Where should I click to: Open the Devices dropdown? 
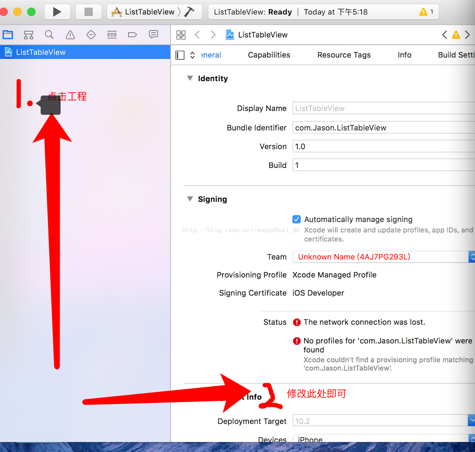(384, 438)
